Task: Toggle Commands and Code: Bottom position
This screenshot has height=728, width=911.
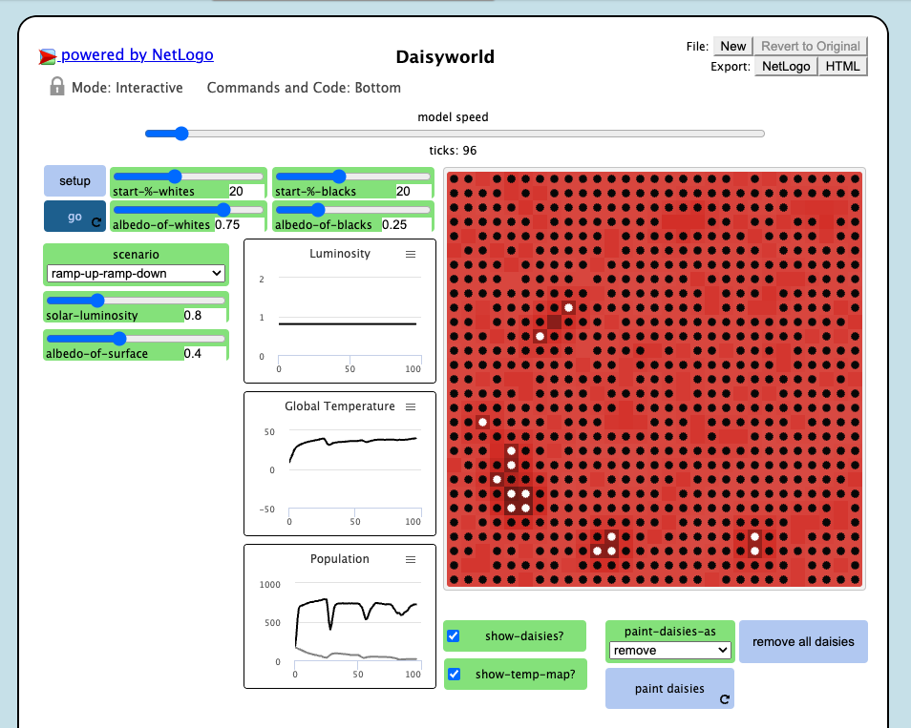Action: (x=304, y=88)
